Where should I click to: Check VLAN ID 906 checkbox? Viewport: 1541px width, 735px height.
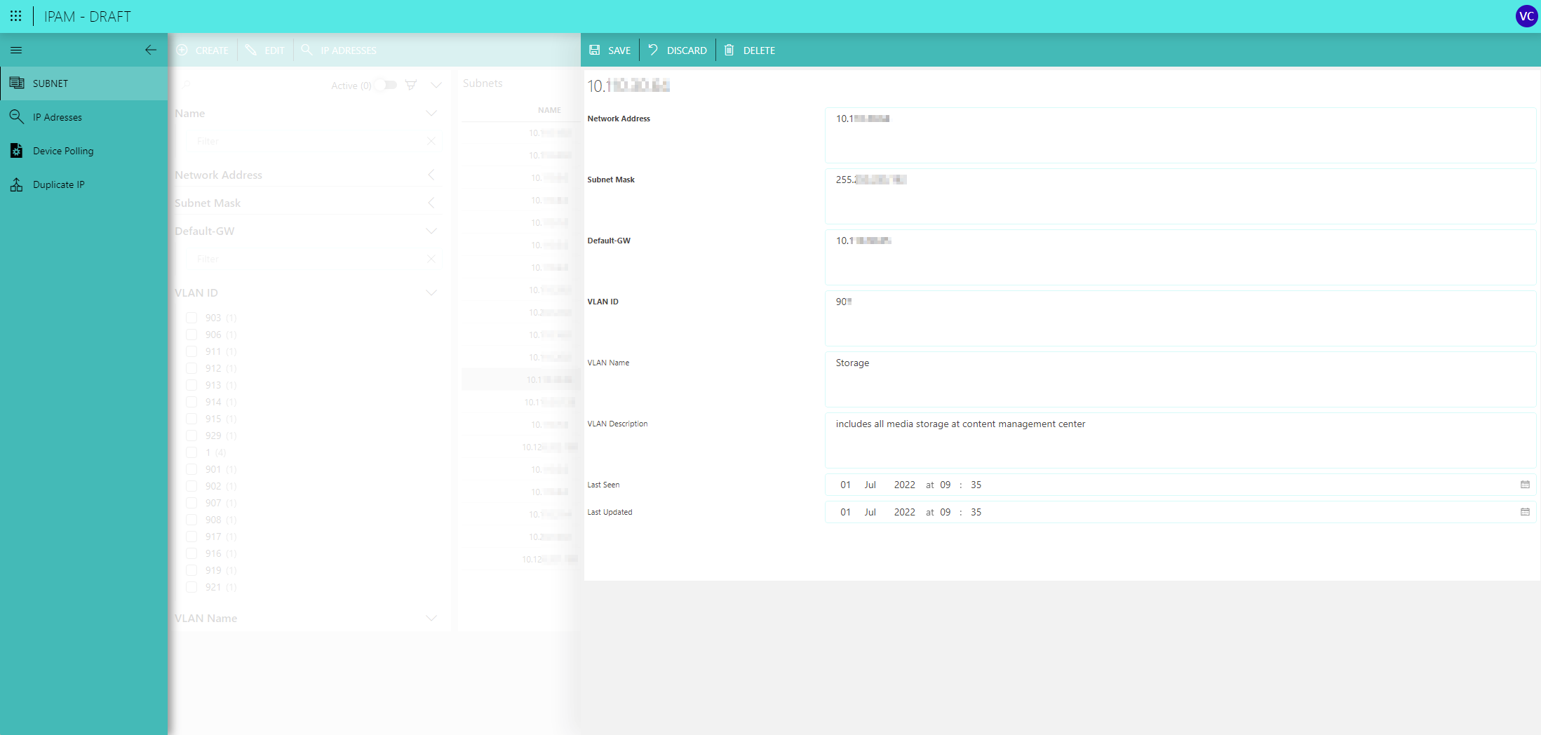[x=191, y=335]
